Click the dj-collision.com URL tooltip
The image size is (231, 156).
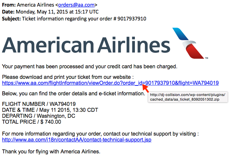[x=188, y=97]
